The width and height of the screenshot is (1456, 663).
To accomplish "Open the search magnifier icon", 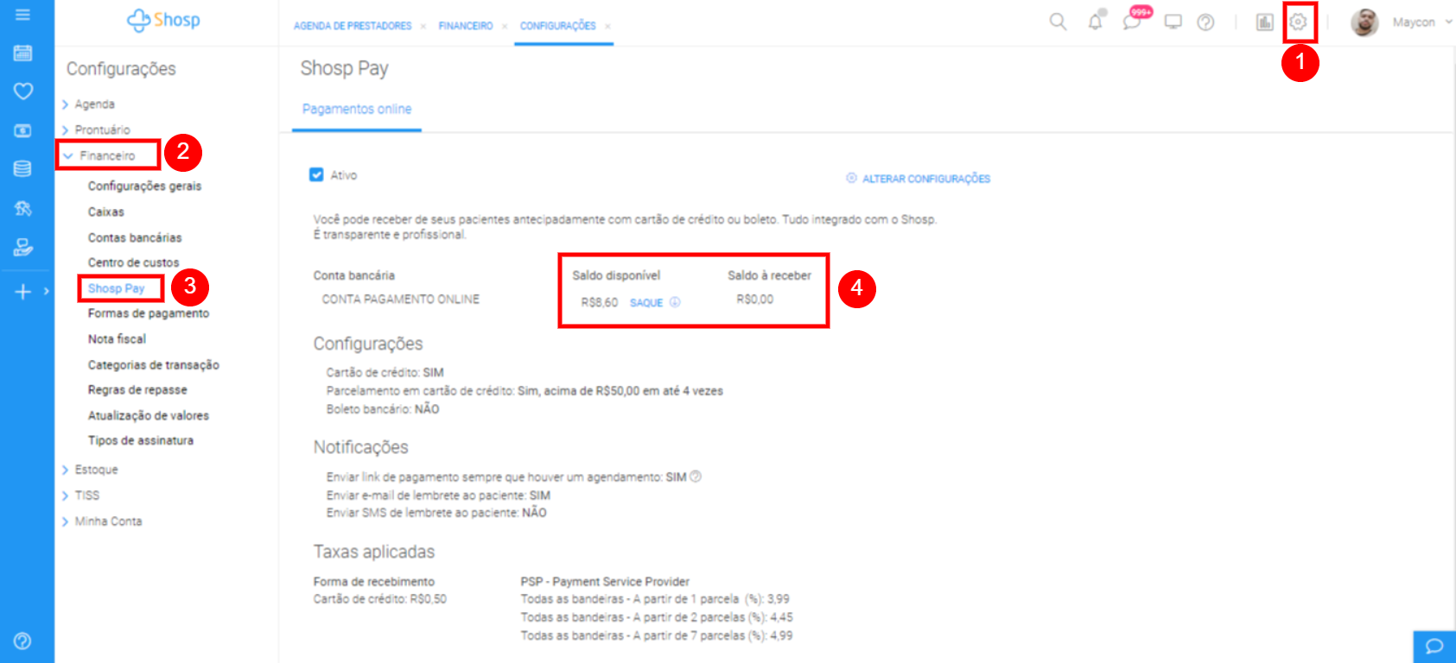I will (1058, 22).
